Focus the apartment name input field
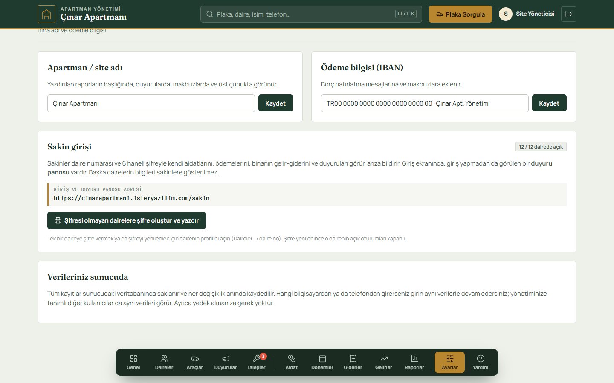Screen dimensions: 614x383 (x=151, y=103)
